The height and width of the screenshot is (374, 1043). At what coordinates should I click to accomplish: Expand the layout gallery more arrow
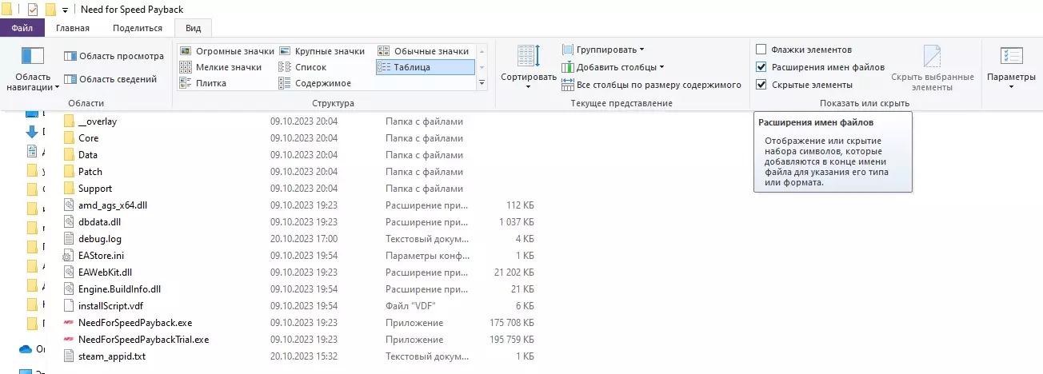coord(482,83)
